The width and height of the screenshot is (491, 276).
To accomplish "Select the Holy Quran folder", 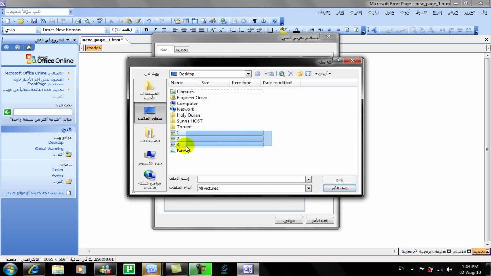I will click(x=188, y=115).
